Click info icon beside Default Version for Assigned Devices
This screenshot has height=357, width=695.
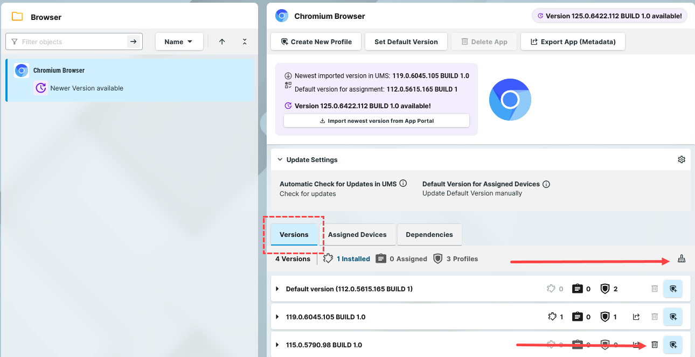pyautogui.click(x=546, y=184)
